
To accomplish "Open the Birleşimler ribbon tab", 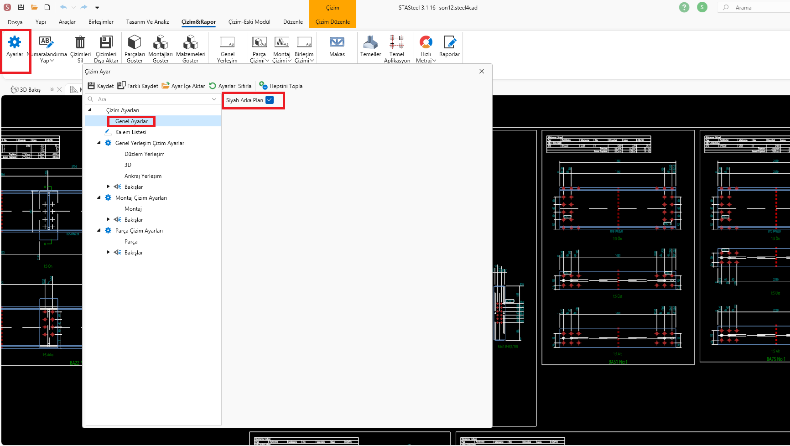I will [101, 22].
